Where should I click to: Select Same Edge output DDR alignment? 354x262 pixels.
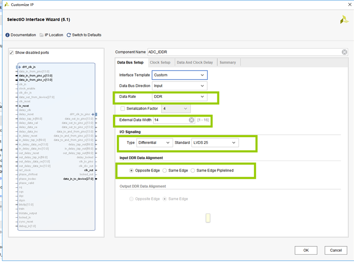(165, 199)
